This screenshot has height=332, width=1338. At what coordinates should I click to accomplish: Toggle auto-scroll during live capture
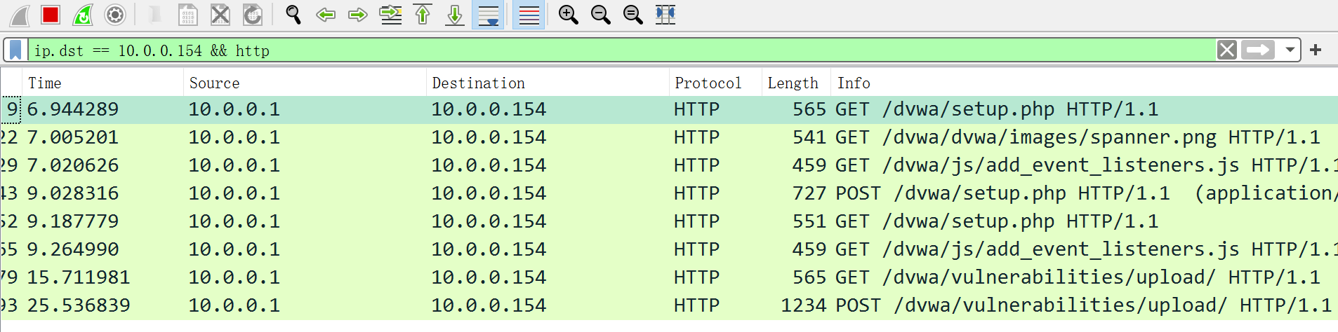pos(488,15)
